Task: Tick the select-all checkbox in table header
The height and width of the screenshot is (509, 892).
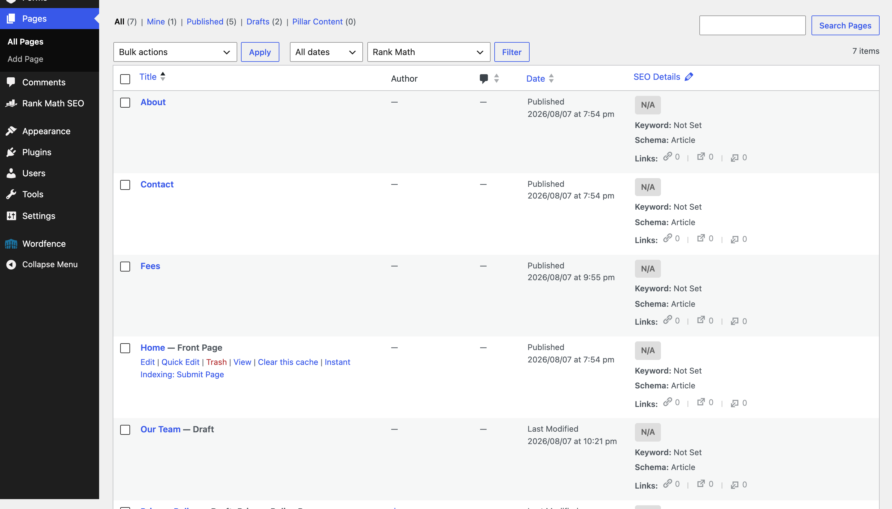Action: click(125, 79)
